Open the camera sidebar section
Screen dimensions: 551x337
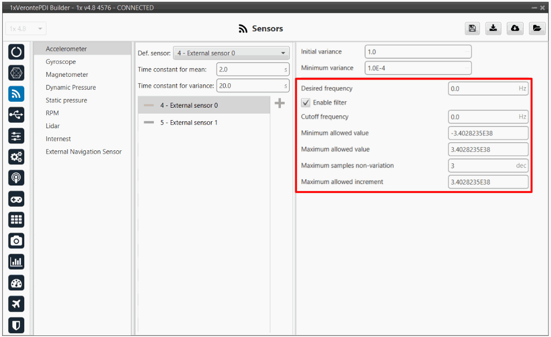click(x=16, y=241)
